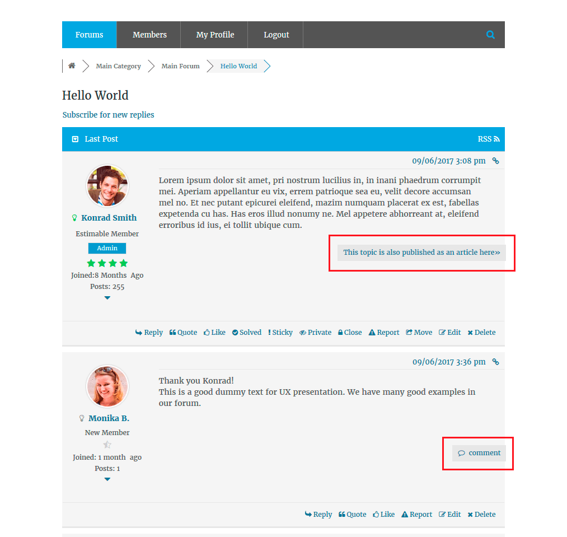This screenshot has height=537, width=567.
Task: Expand Monika B.'s profile details arrow
Action: pos(107,479)
